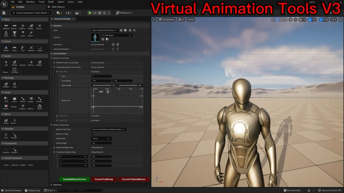Viewport: 344px width, 193px height.
Task: Toggle the Resize to Origin checkbox
Action: click(x=92, y=134)
